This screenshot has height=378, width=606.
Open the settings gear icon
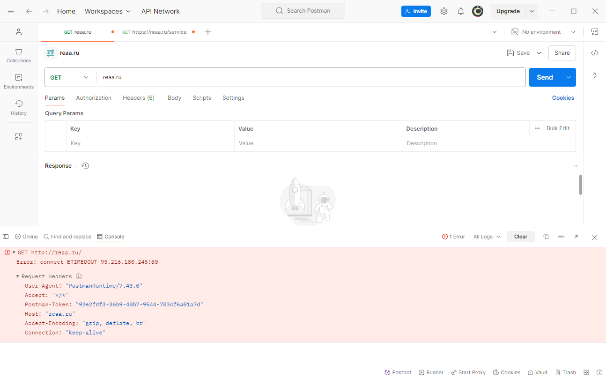[x=444, y=11]
